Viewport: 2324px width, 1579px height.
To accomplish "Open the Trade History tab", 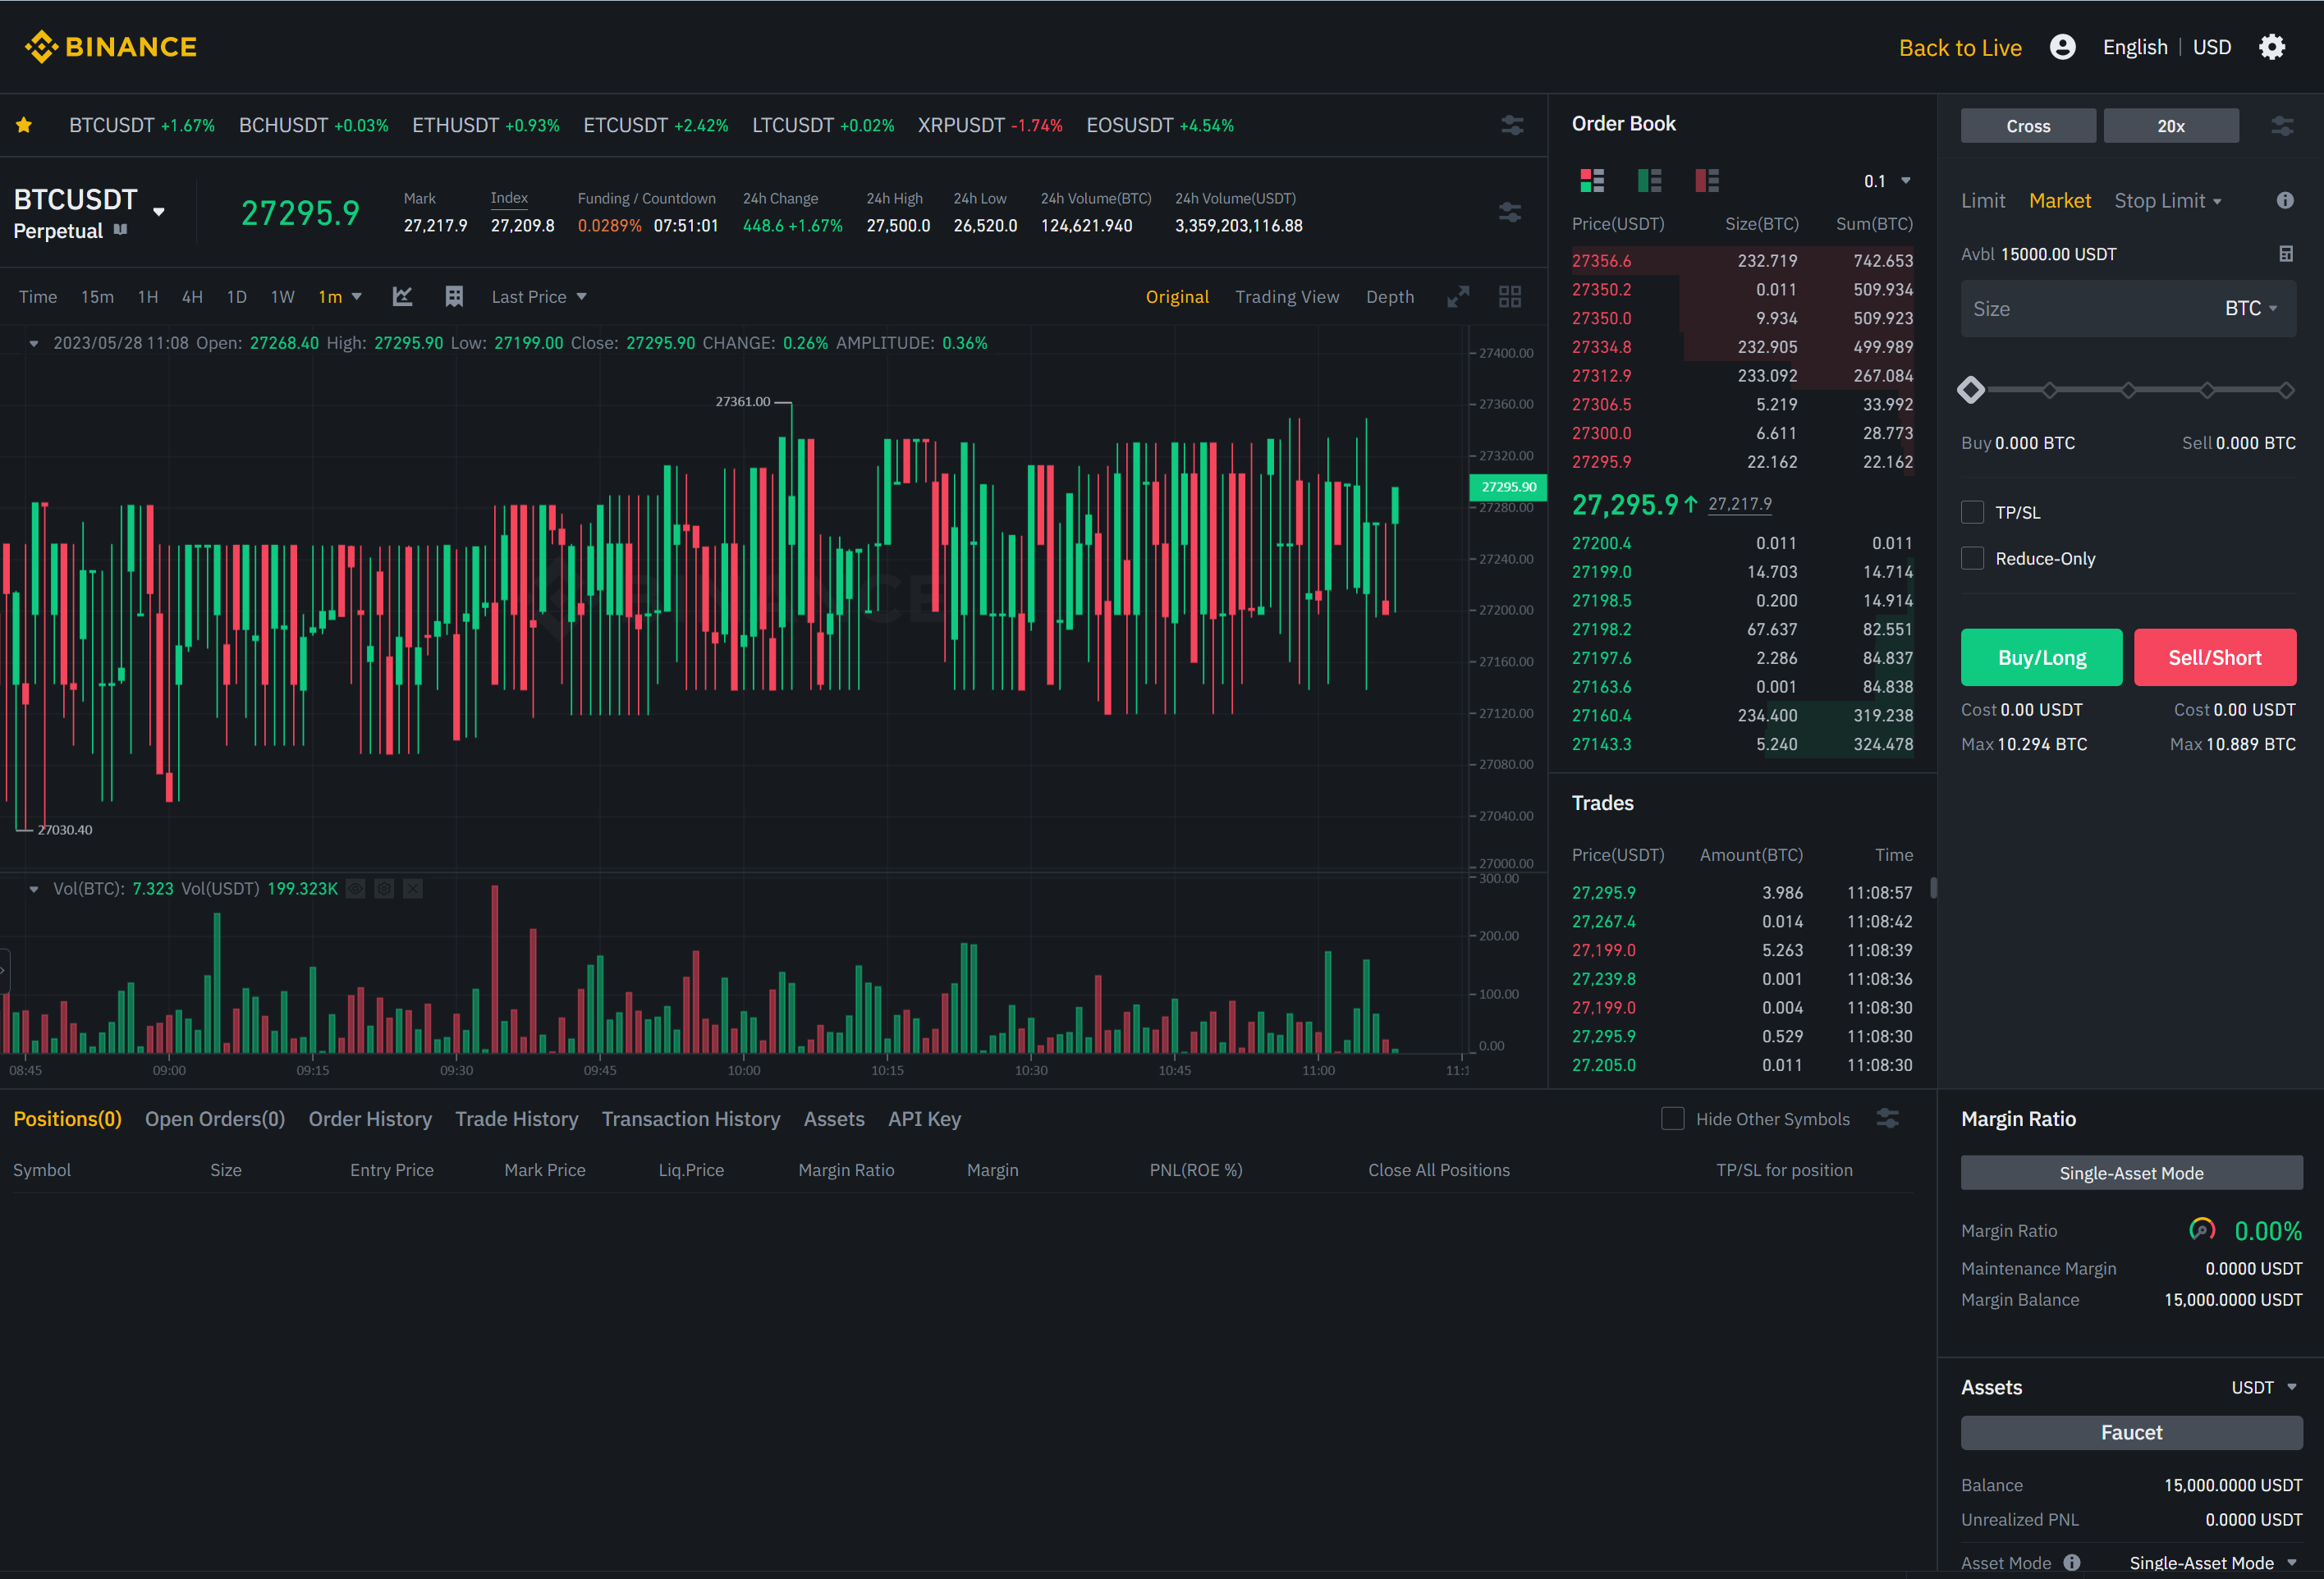I will coord(517,1118).
